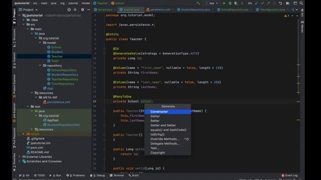Open Favorites tool window on left stripe
321x180 pixels.
point(14,162)
